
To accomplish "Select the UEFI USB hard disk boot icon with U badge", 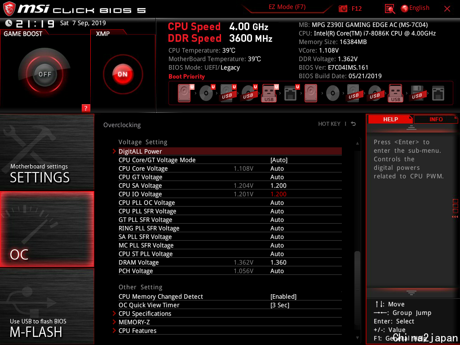I will 228,93.
